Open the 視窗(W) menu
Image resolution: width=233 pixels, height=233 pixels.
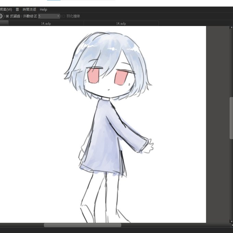(x=6, y=10)
